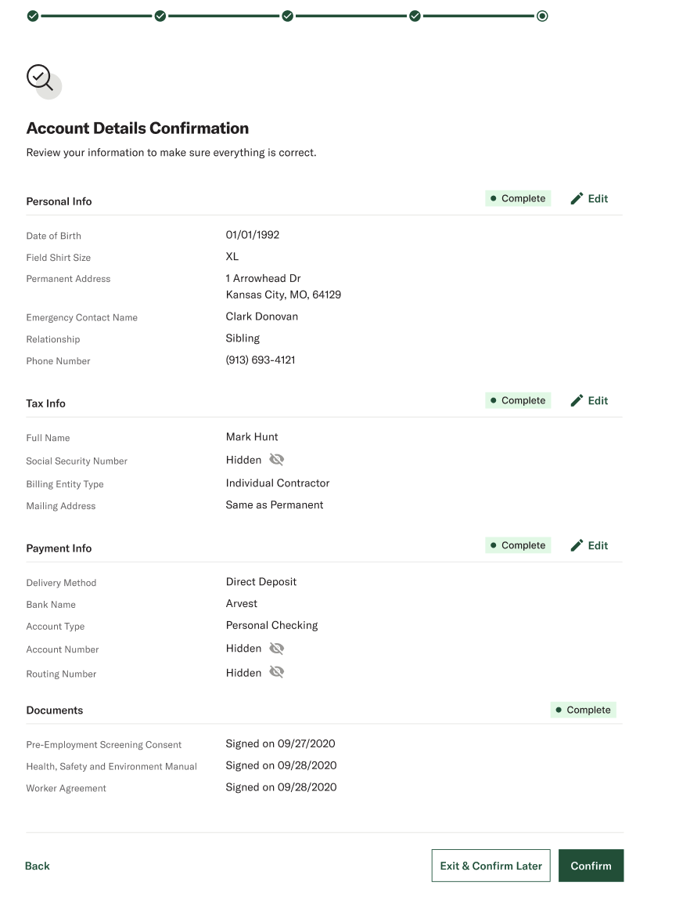Reveal the hidden Social Security Number
Image resolution: width=690 pixels, height=904 pixels.
[x=277, y=460]
